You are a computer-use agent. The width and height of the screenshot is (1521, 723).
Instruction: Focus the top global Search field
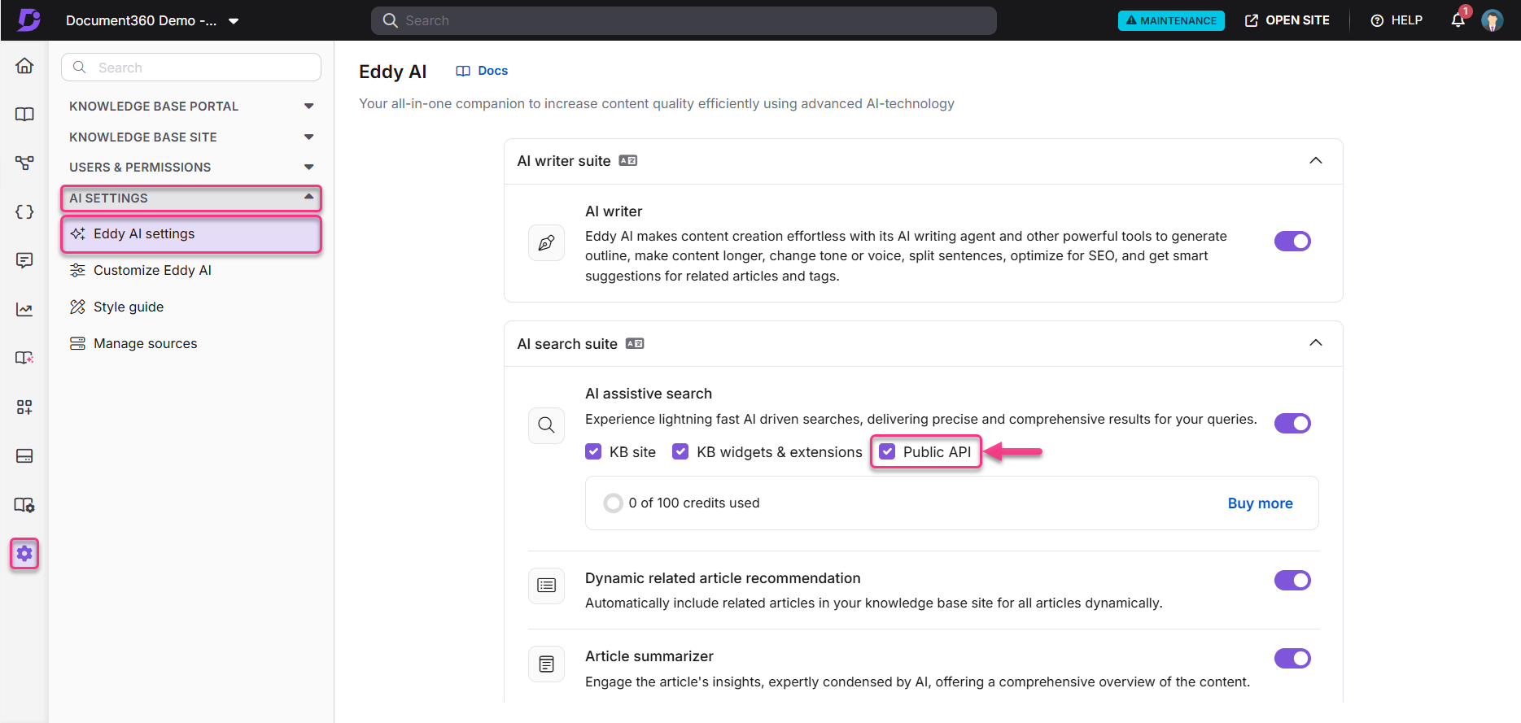point(684,20)
